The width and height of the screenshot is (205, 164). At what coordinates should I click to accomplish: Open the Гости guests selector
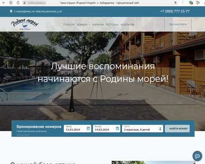point(143,129)
